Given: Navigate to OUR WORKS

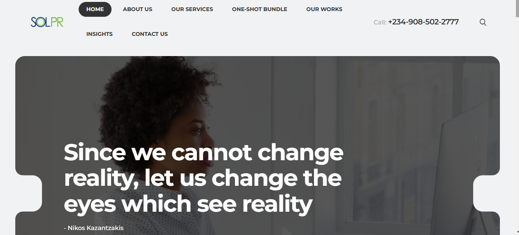Looking at the screenshot, I should click(x=324, y=9).
